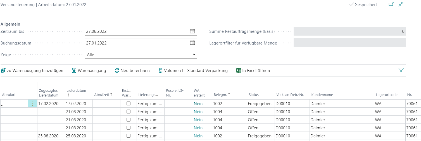Open the filter pane funnel icon
This screenshot has height=141, width=421.
[401, 70]
